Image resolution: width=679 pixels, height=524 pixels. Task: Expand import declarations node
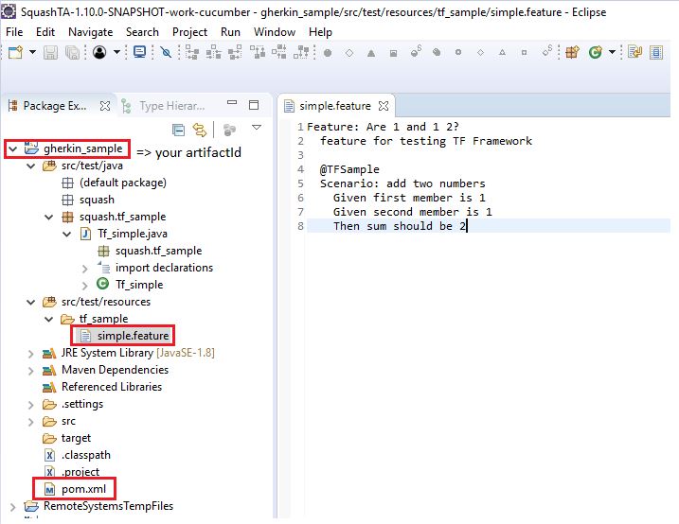click(85, 269)
